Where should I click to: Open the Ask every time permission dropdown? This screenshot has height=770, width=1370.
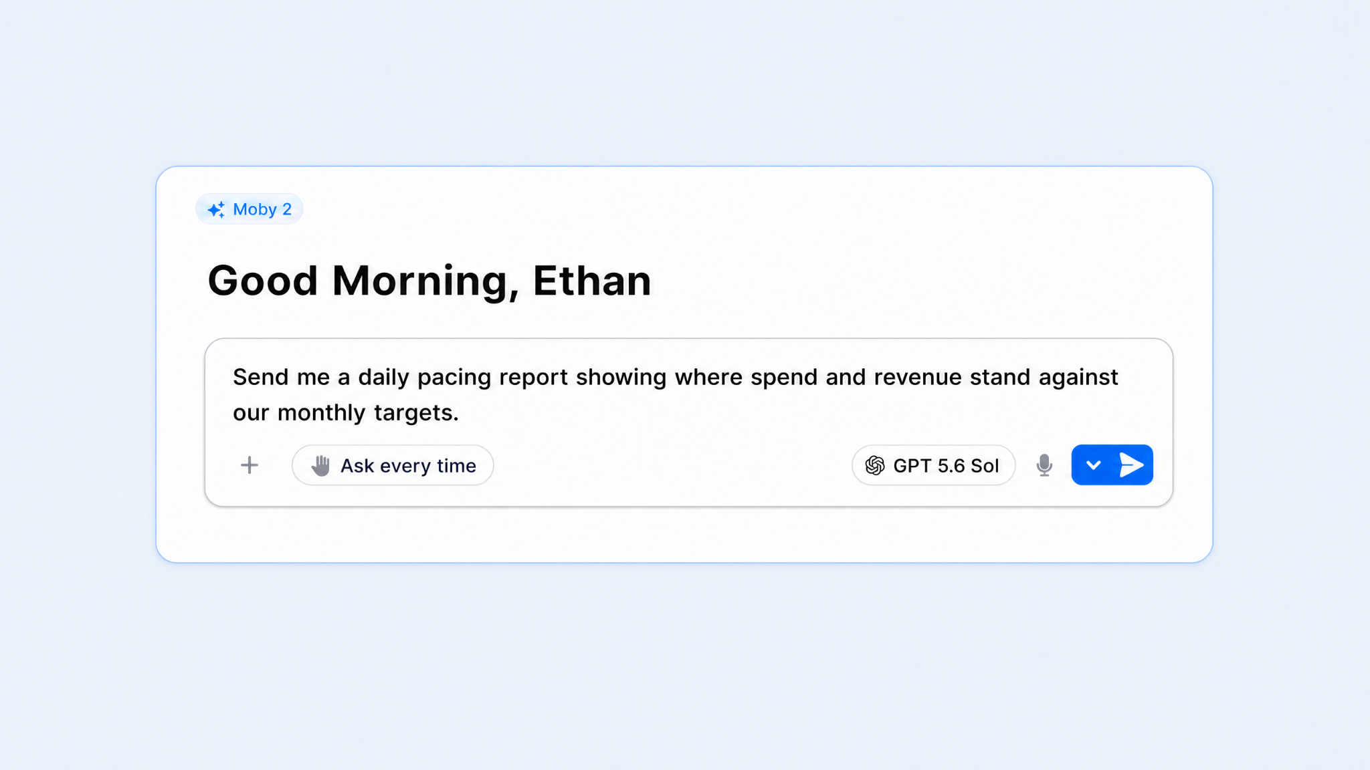393,465
